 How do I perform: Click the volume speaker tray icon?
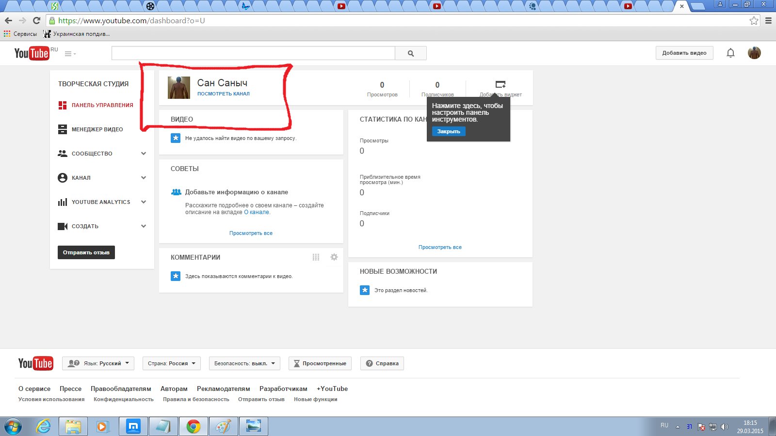point(725,427)
